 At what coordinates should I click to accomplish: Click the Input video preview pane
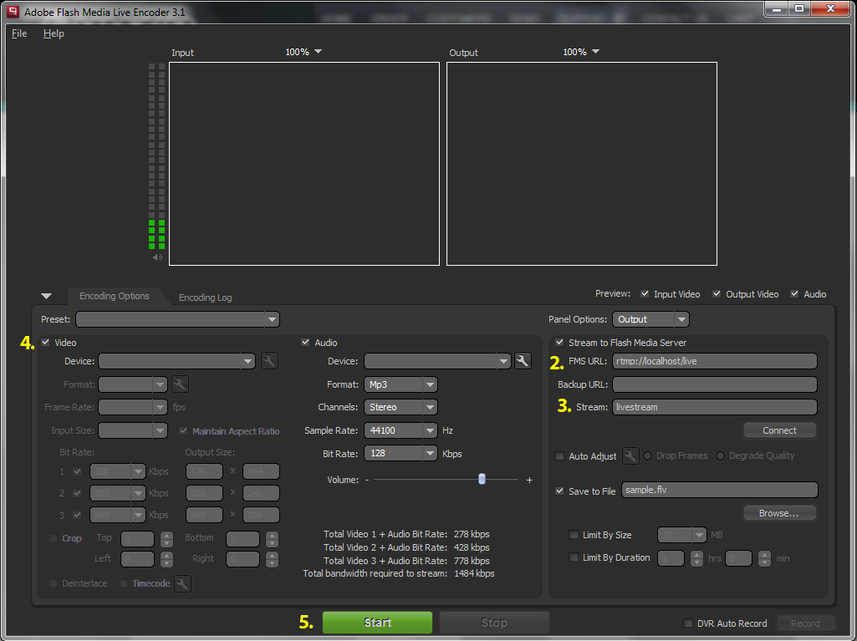pyautogui.click(x=304, y=164)
